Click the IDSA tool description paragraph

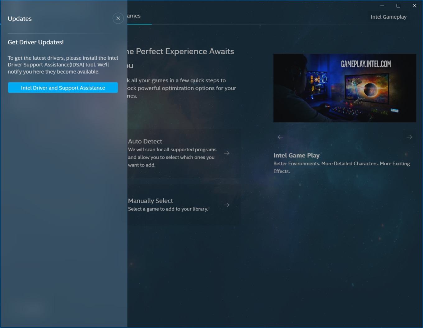coord(63,65)
